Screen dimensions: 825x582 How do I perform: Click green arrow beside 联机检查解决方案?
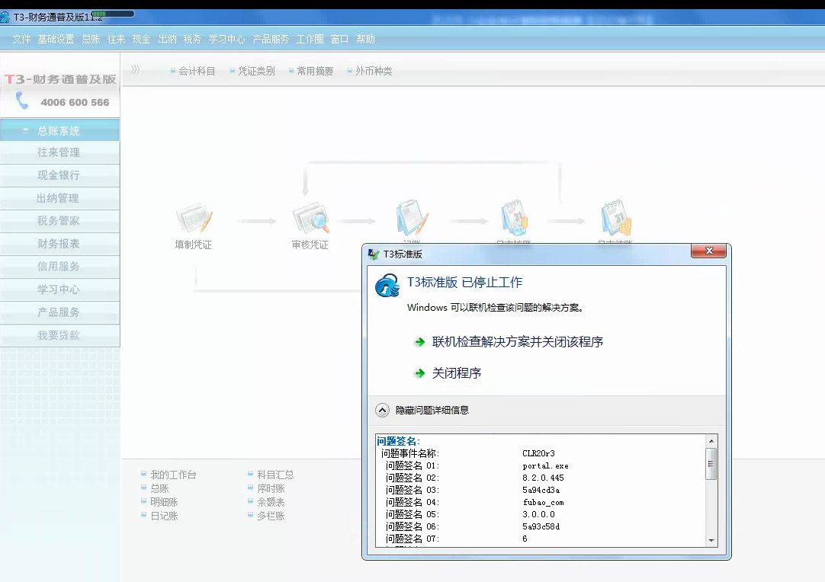point(419,342)
